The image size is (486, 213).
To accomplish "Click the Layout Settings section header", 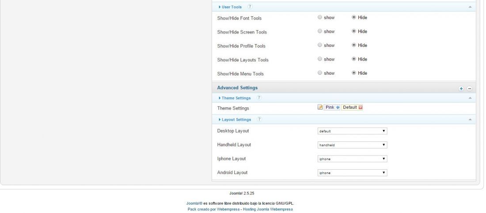I will (x=236, y=120).
